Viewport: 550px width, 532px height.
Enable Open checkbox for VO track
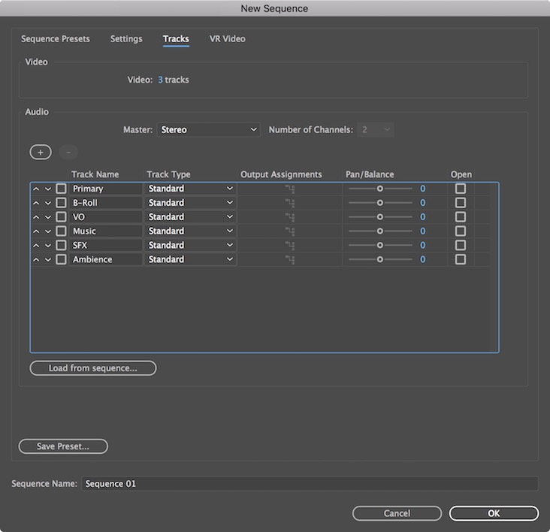click(461, 217)
